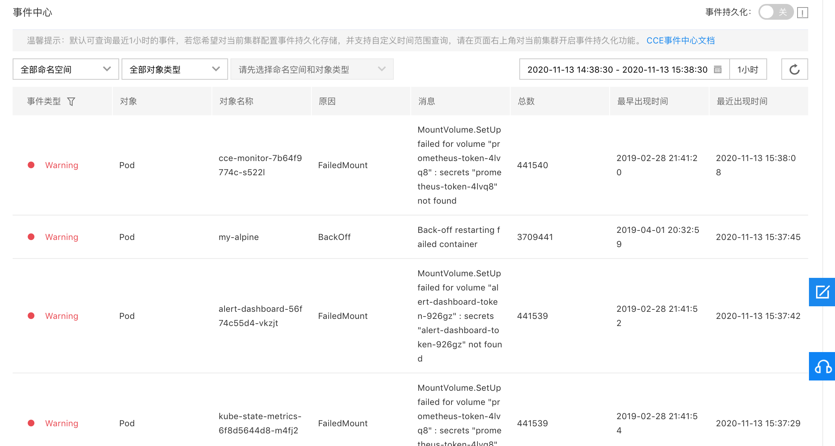Image resolution: width=835 pixels, height=446 pixels.
Task: Click red status dot for cce-monitor event
Action: (31, 165)
